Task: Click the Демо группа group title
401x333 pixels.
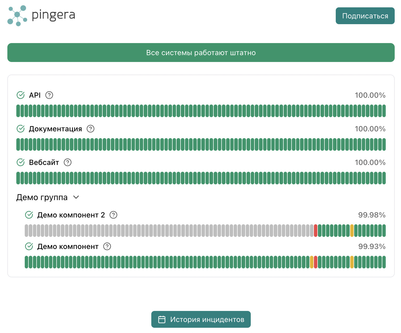Action: pyautogui.click(x=42, y=197)
